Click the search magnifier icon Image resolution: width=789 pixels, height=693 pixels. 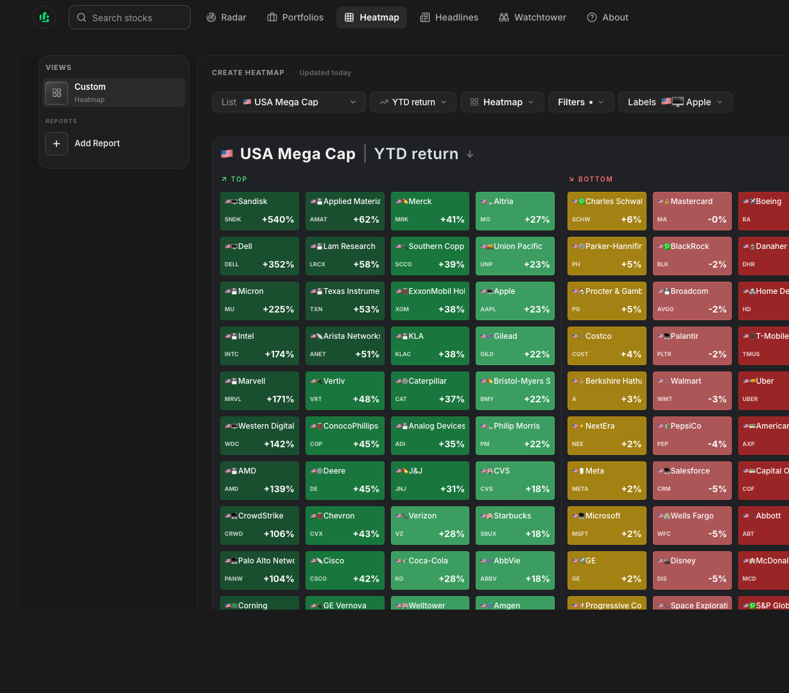pyautogui.click(x=82, y=17)
